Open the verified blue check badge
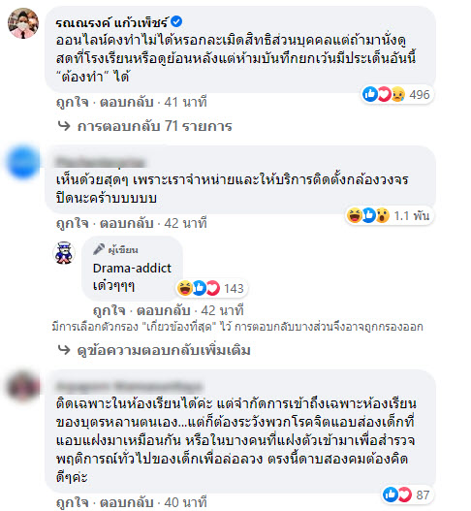This screenshot has width=471, height=511. pos(176,22)
